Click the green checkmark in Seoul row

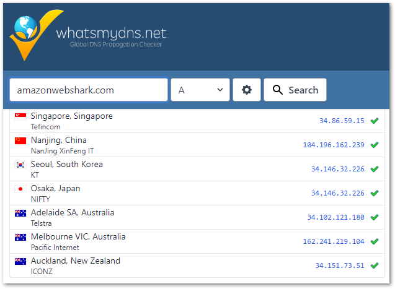point(375,169)
